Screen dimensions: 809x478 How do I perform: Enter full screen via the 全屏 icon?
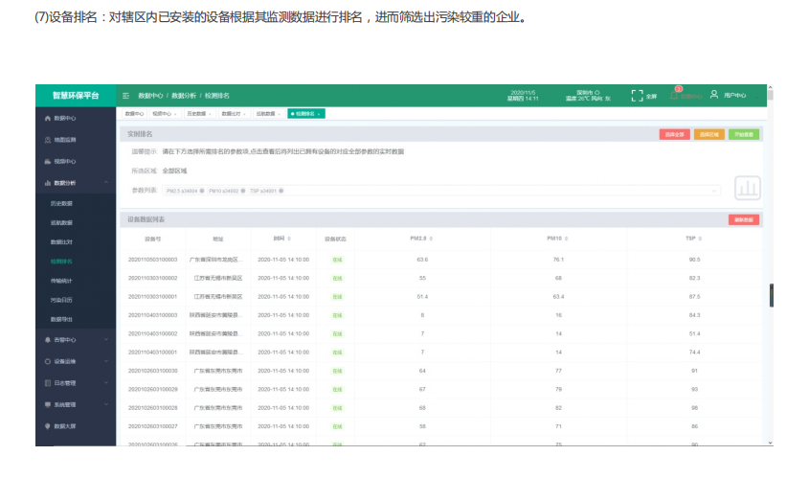(638, 96)
